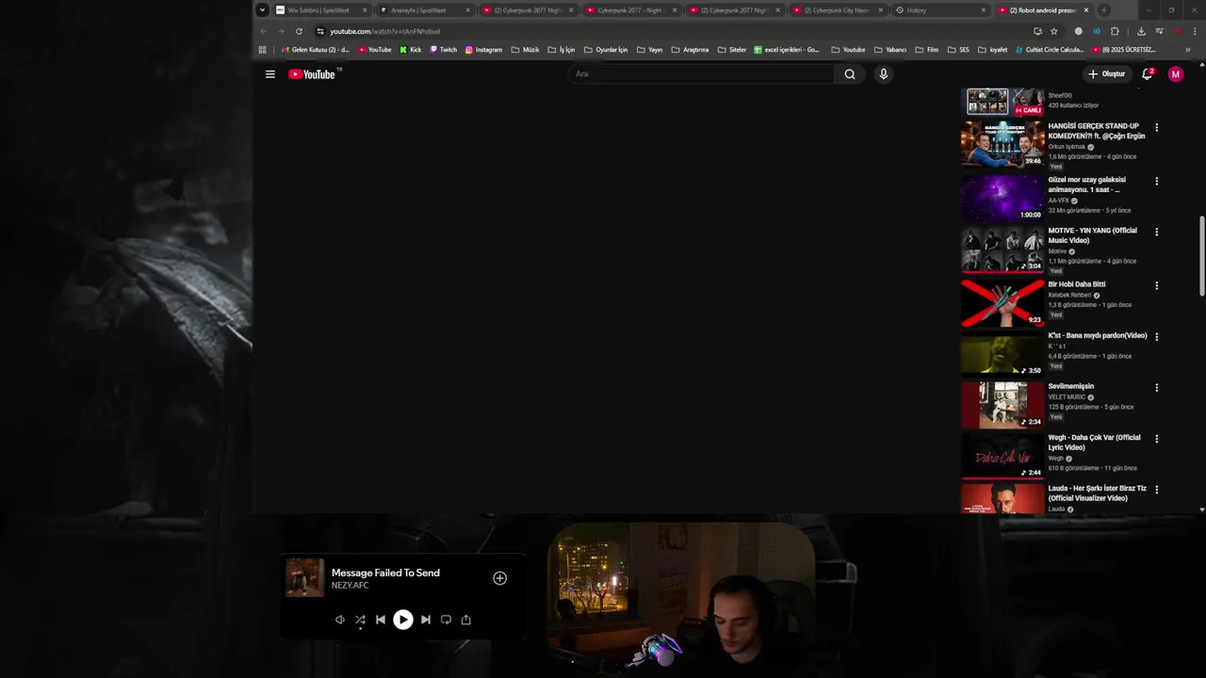The width and height of the screenshot is (1206, 678).
Task: Open the browser downloads icon
Action: click(1141, 31)
